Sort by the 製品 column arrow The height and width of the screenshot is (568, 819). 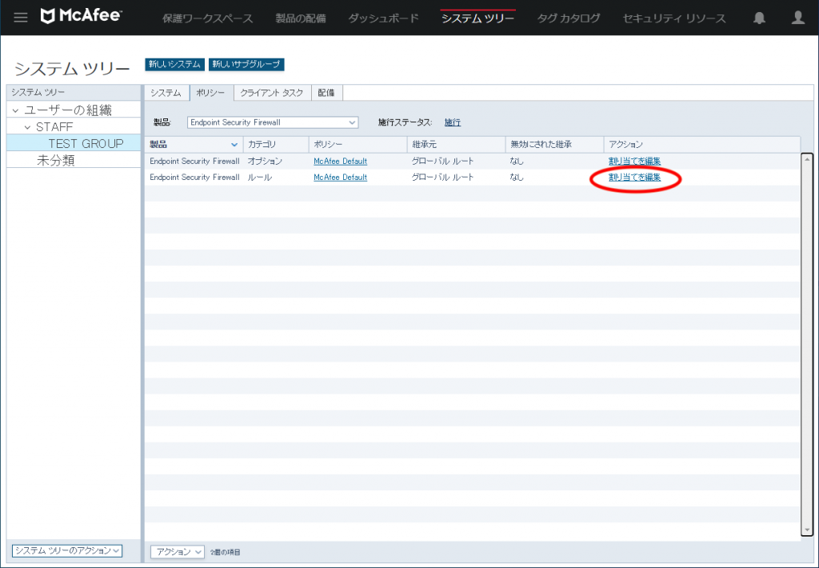click(234, 145)
